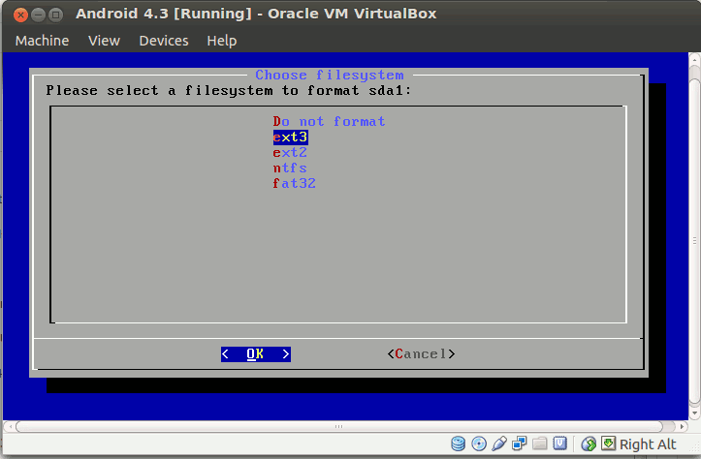Open the USB devices status icon
Viewport: 701px width, 459px height.
[499, 444]
